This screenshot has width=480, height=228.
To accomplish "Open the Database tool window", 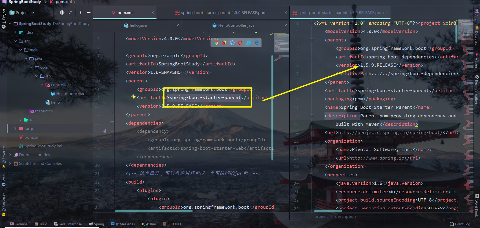I will (x=477, y=36).
